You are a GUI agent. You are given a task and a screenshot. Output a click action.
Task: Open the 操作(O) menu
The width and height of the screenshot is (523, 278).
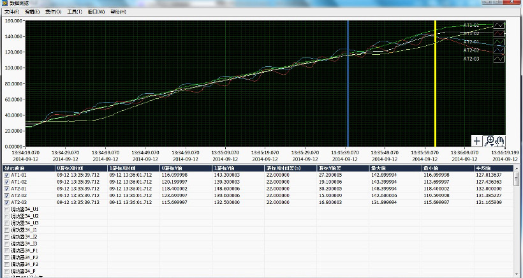pyautogui.click(x=54, y=12)
